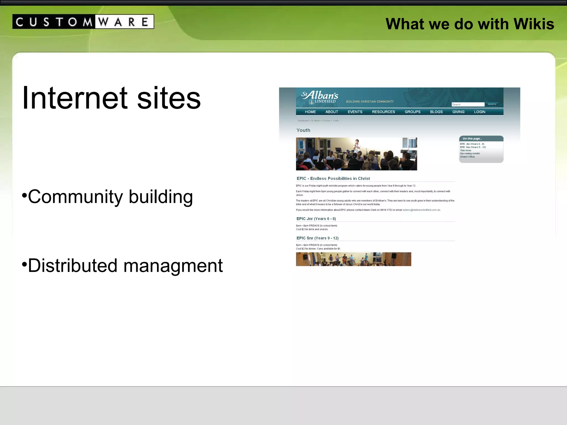Click the What we do with Wikis header

470,24
